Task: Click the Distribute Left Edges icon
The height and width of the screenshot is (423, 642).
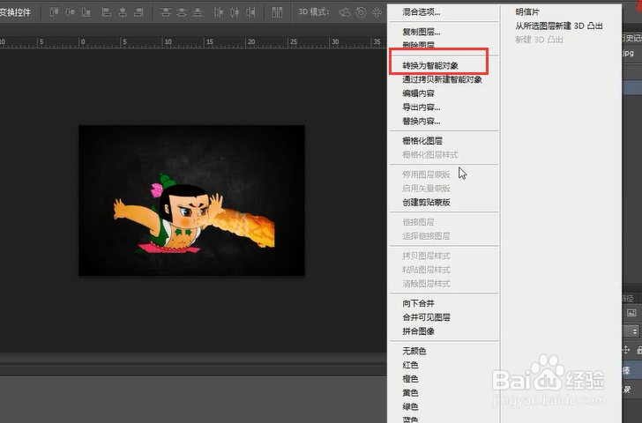Action: pyautogui.click(x=218, y=12)
